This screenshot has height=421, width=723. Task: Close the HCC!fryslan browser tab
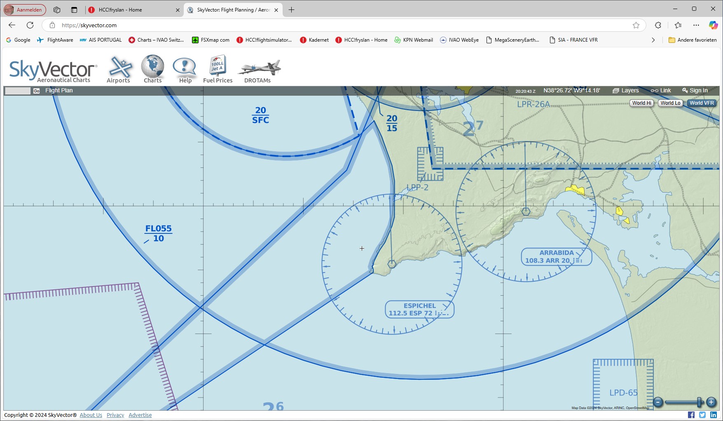178,10
